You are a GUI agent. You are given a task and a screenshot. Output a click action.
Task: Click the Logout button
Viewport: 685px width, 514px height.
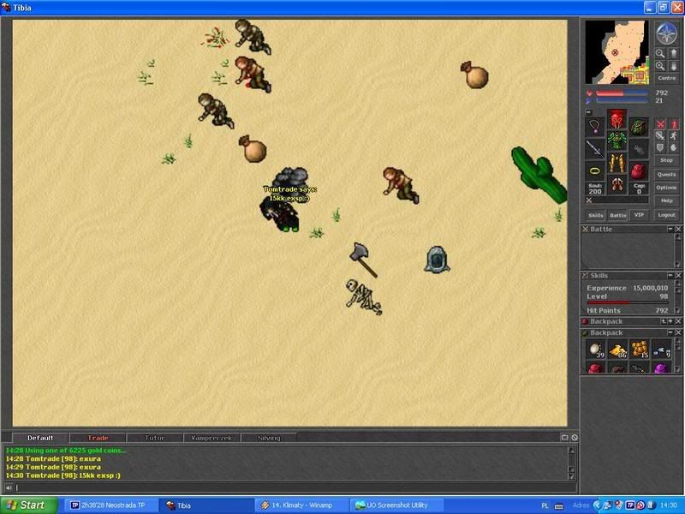point(667,215)
